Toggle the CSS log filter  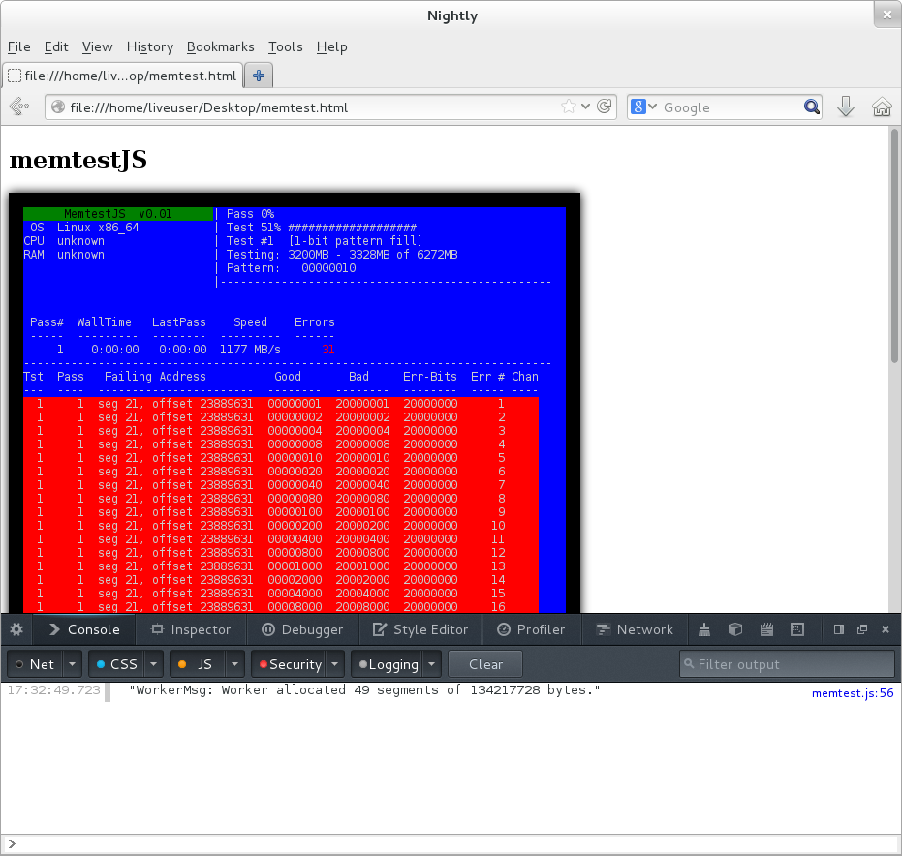115,664
